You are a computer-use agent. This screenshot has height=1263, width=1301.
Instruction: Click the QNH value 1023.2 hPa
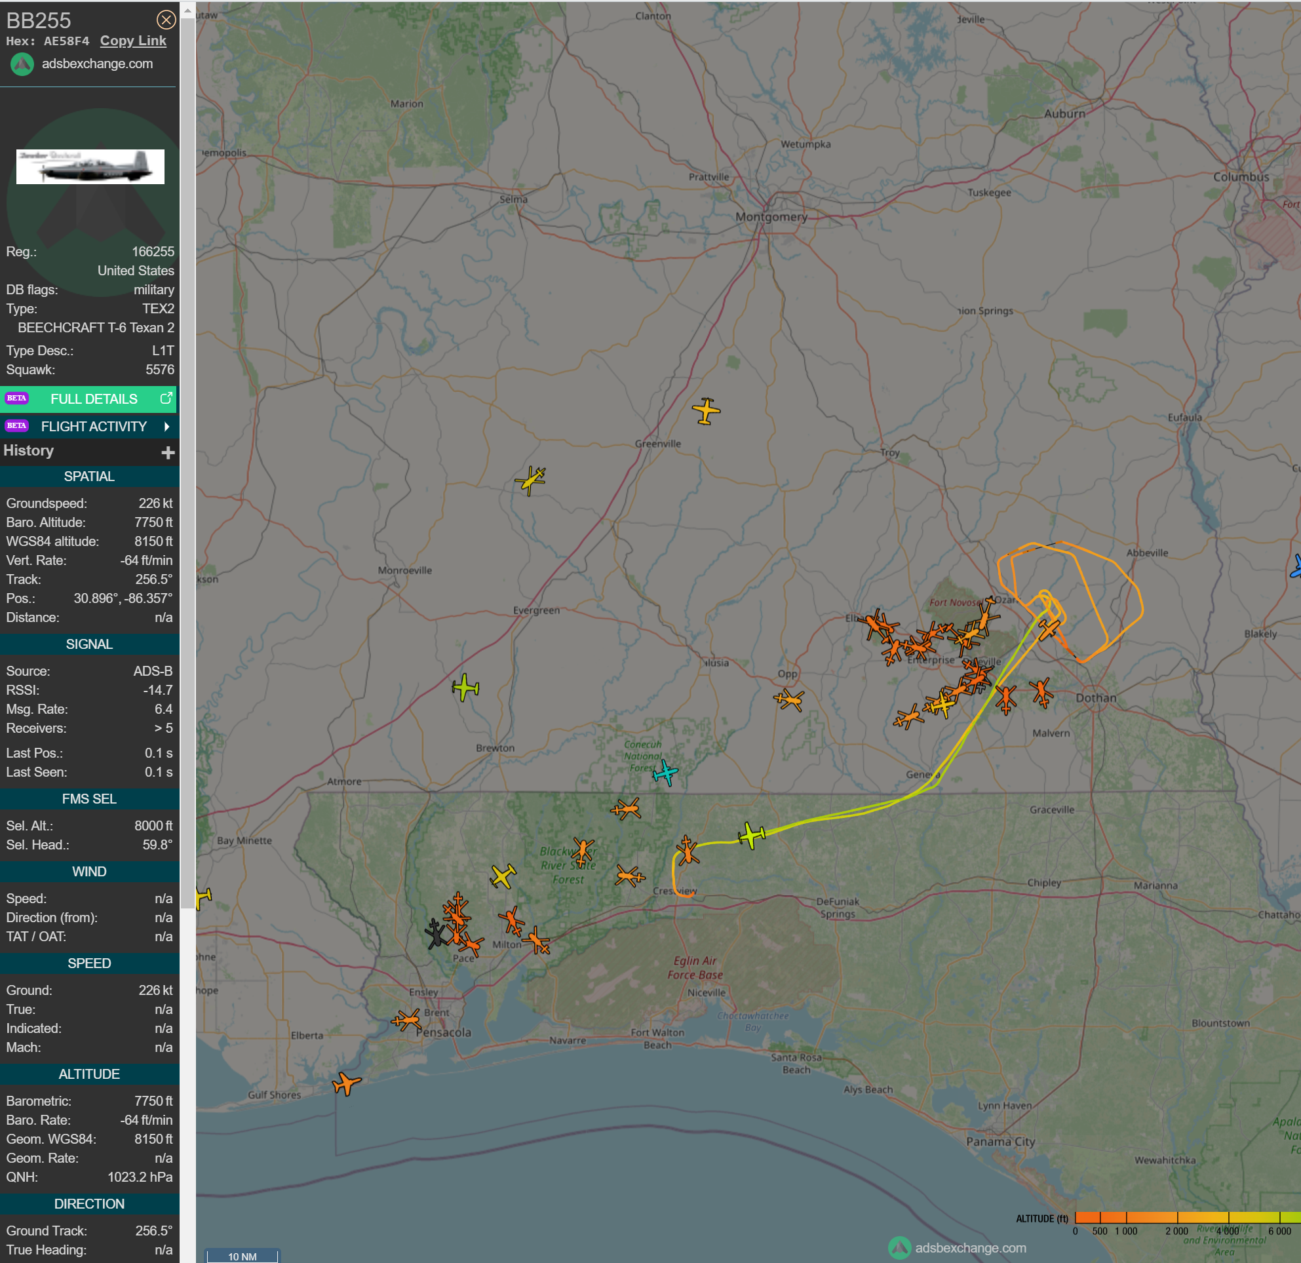[x=140, y=1176]
